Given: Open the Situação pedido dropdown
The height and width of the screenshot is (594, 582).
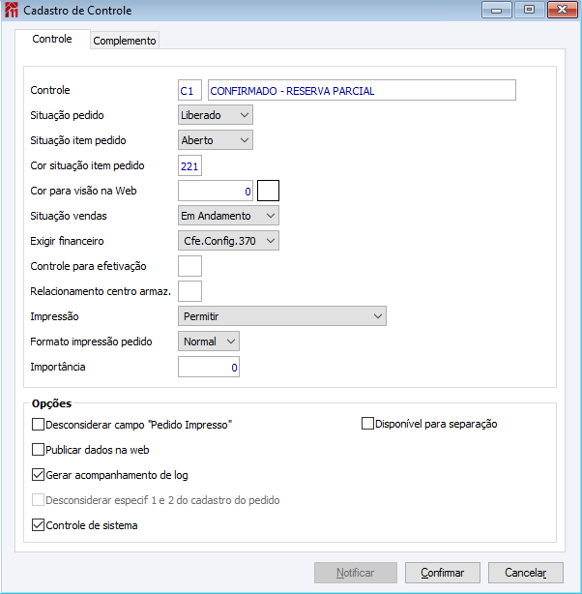Looking at the screenshot, I should pos(215,115).
